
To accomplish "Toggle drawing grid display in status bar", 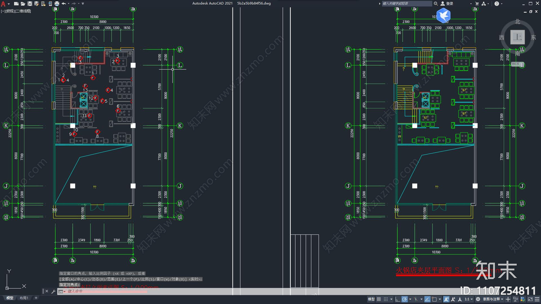I will pyautogui.click(x=379, y=299).
